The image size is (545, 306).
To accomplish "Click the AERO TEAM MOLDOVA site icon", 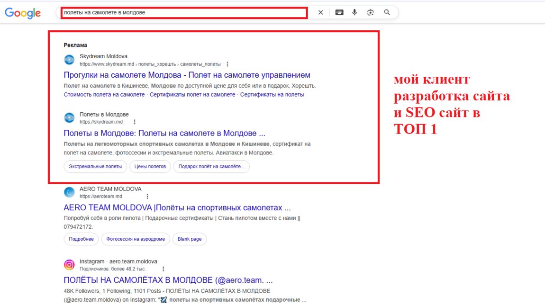I will [x=69, y=192].
